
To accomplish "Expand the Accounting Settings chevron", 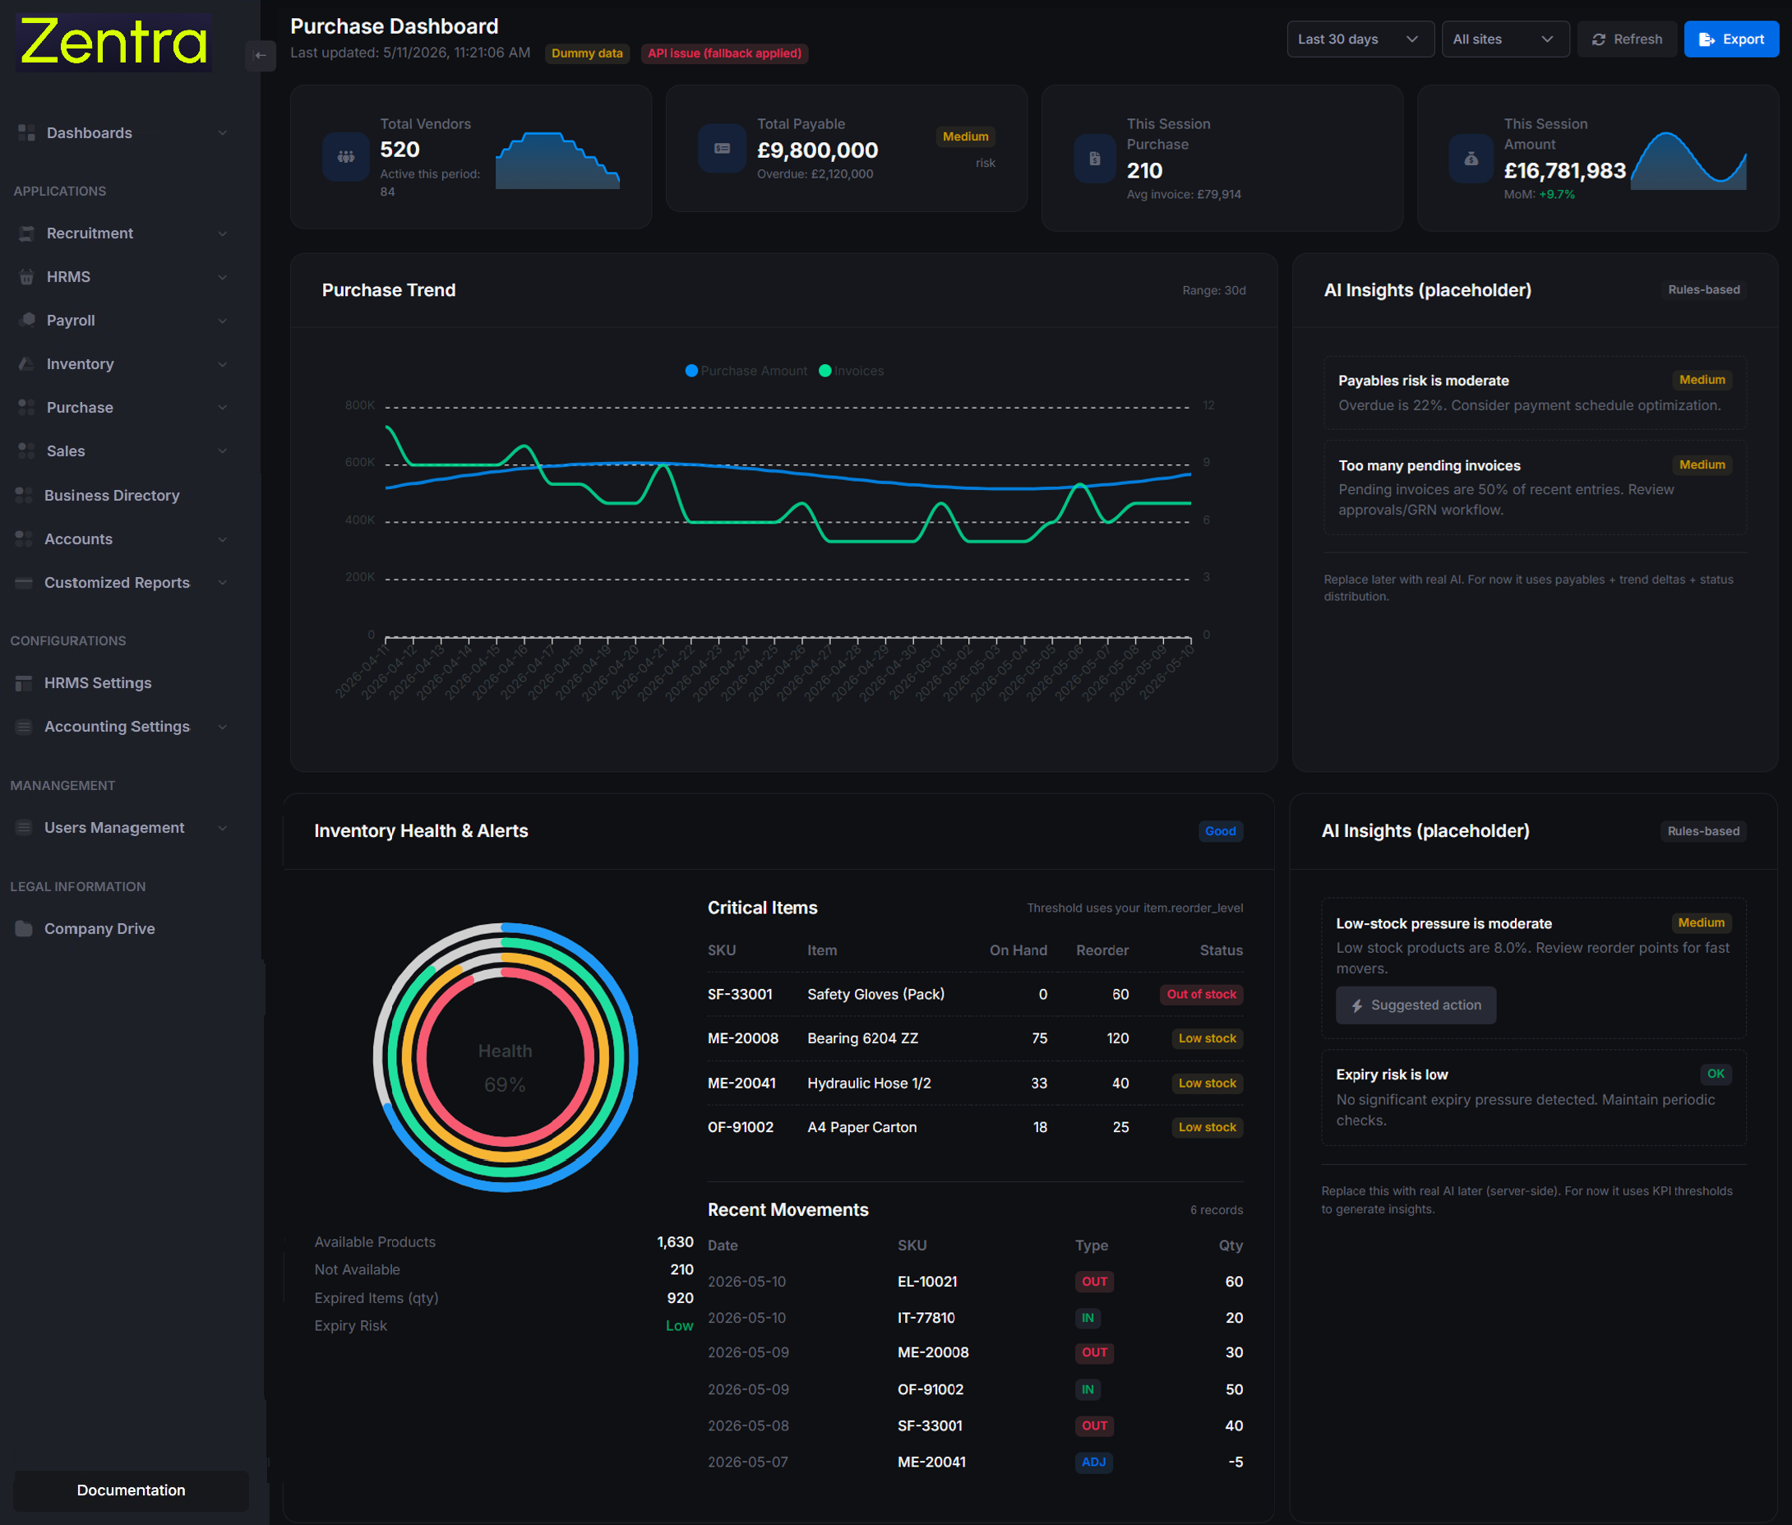I will click(222, 727).
